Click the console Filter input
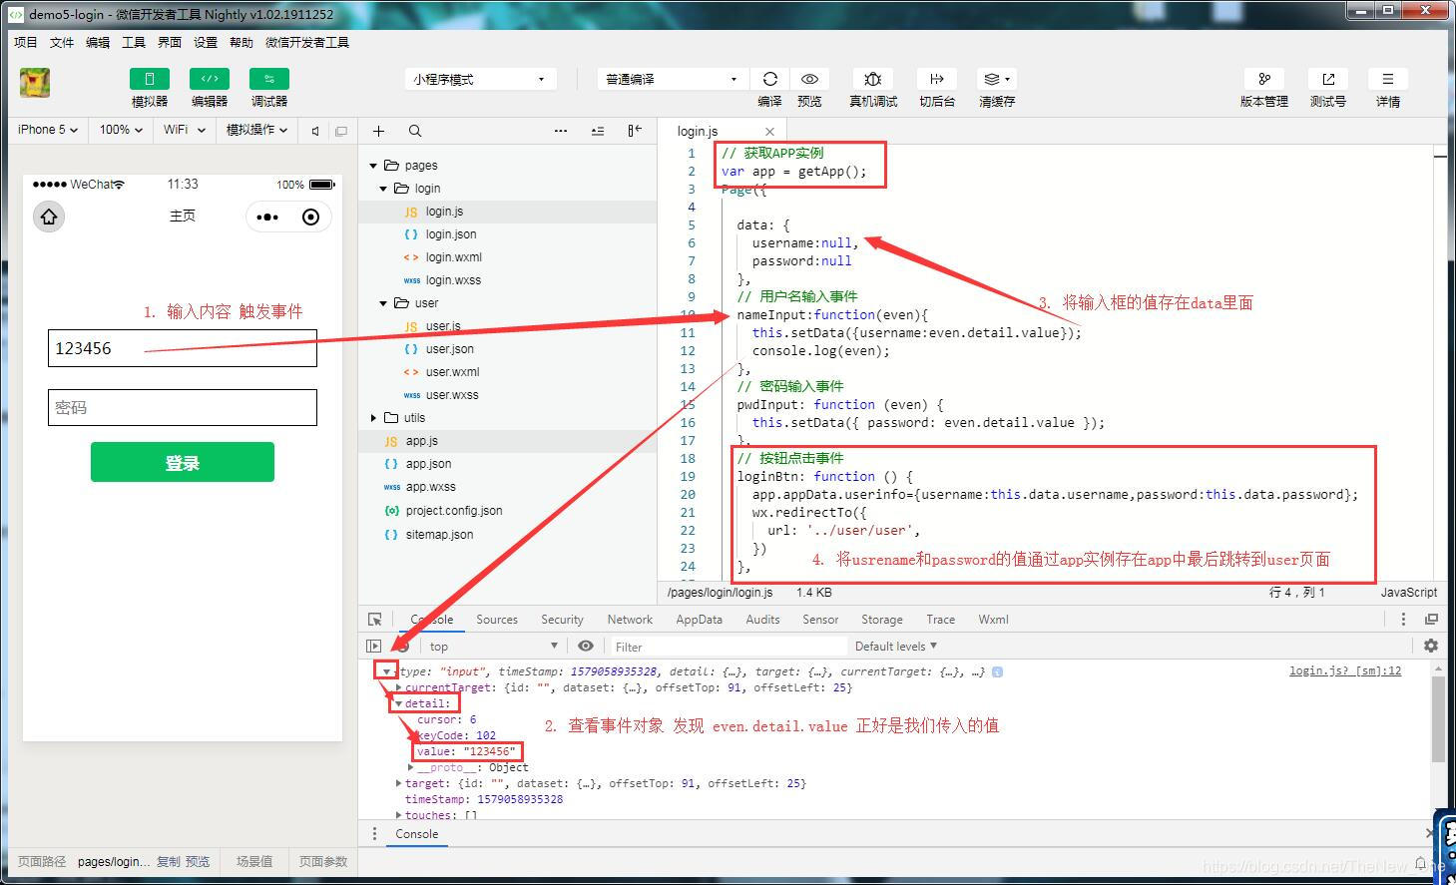Image resolution: width=1456 pixels, height=885 pixels. [728, 647]
